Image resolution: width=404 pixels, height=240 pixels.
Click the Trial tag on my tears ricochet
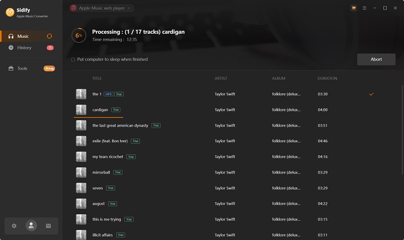131,157
